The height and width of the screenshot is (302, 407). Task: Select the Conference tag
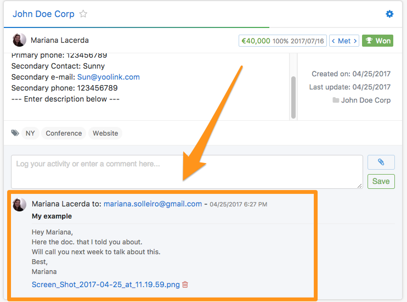[64, 133]
